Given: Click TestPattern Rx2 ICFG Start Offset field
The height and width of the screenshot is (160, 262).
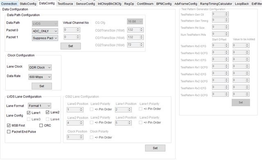Looking at the screenshot, I should pyautogui.click(x=220, y=73).
